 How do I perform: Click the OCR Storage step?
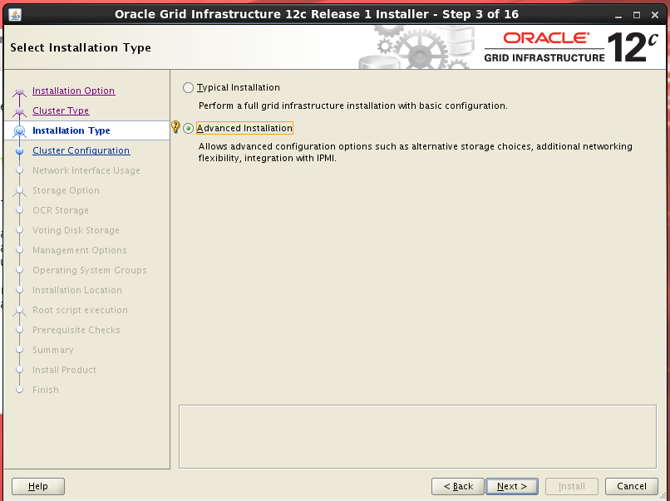[61, 210]
